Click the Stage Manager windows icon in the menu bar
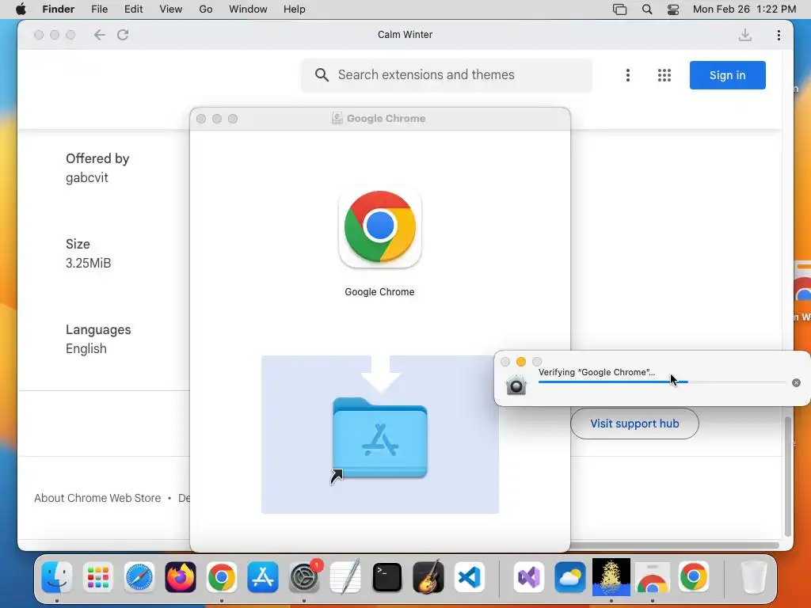811x608 pixels. (x=619, y=9)
